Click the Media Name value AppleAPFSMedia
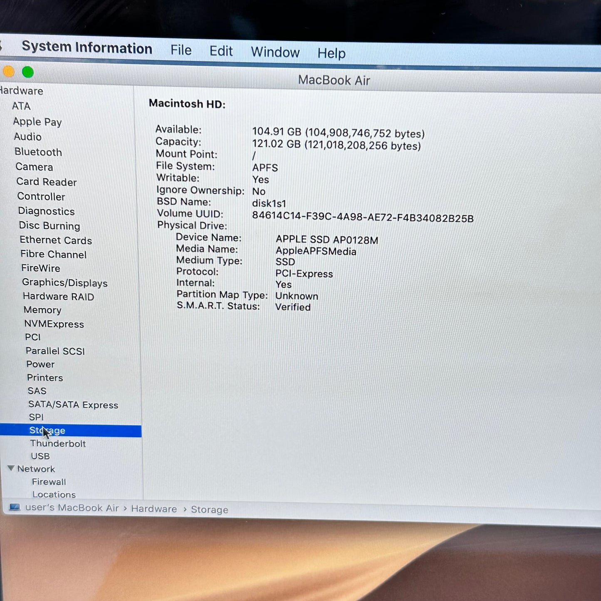 pos(316,251)
